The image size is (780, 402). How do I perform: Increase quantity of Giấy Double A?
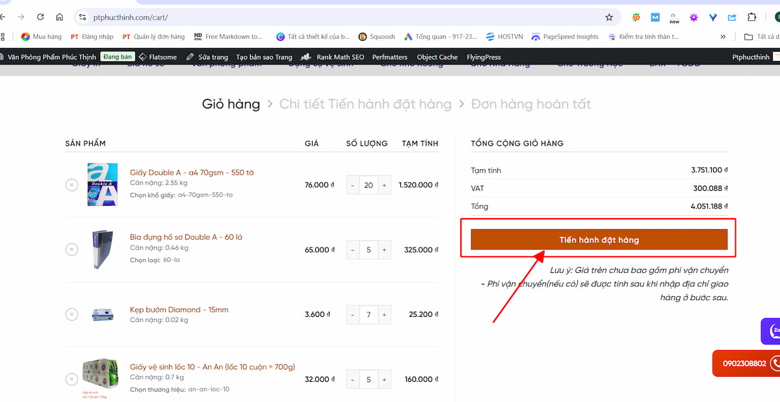point(384,185)
